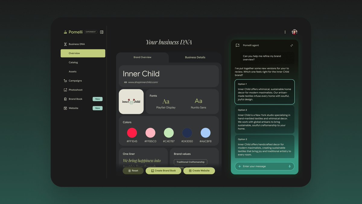Select the Nunito Sans font
The width and height of the screenshot is (362, 204).
(x=198, y=103)
